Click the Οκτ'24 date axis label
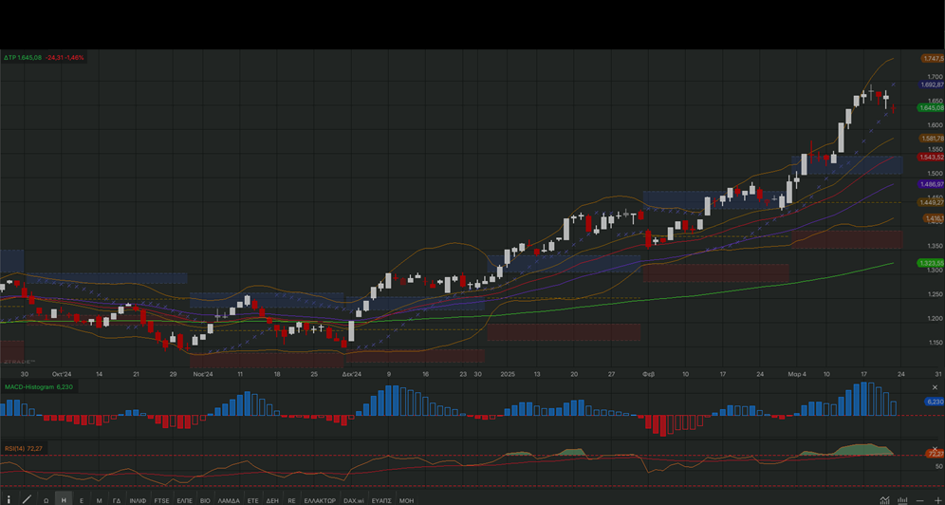Screen dimensions: 945x505 click(62, 374)
